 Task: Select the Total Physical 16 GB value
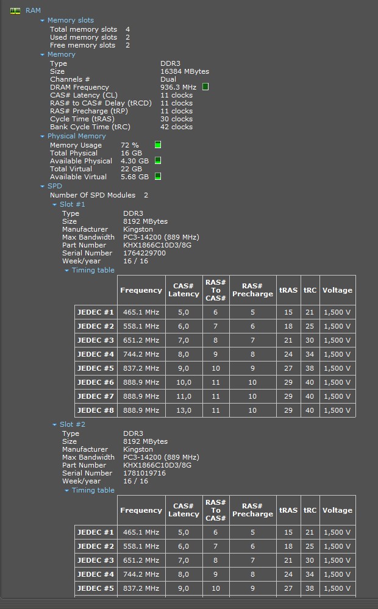pos(131,153)
